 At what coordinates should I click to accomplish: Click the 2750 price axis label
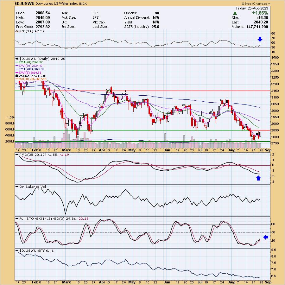[x=275, y=143]
